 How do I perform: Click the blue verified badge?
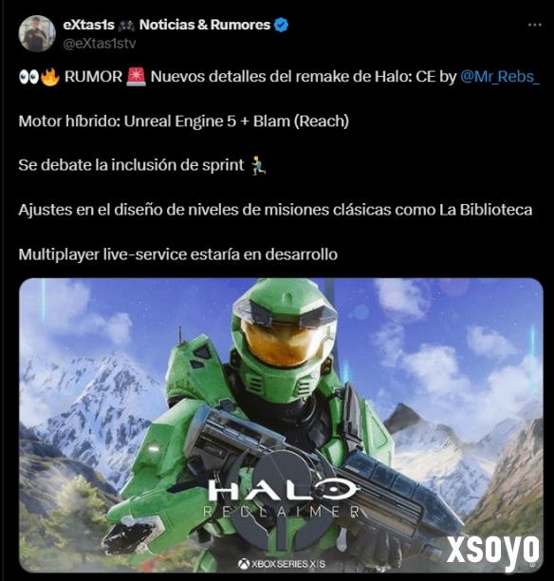coord(281,26)
